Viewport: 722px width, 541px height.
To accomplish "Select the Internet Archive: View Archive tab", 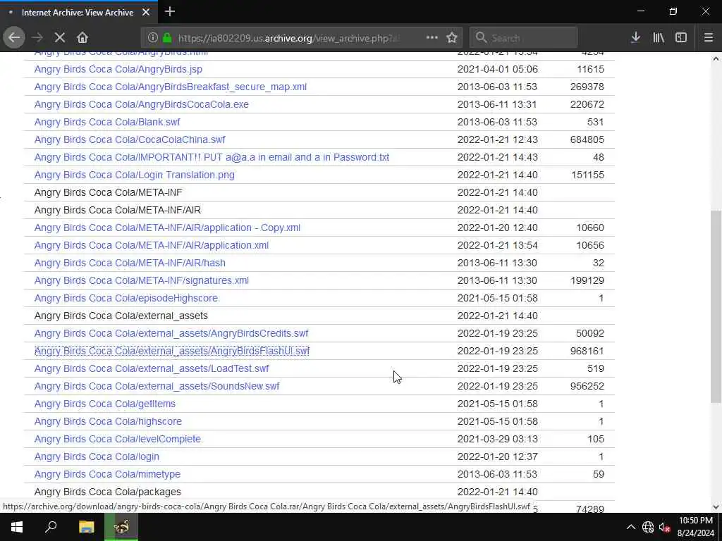I will point(78,13).
